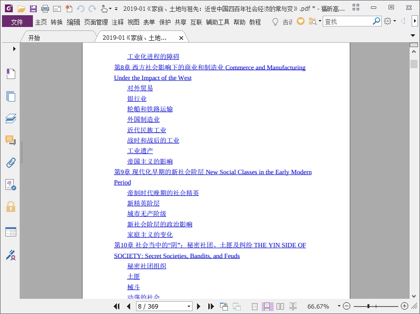
Task: Open the 帮助 ribbon tab
Action: 239,22
